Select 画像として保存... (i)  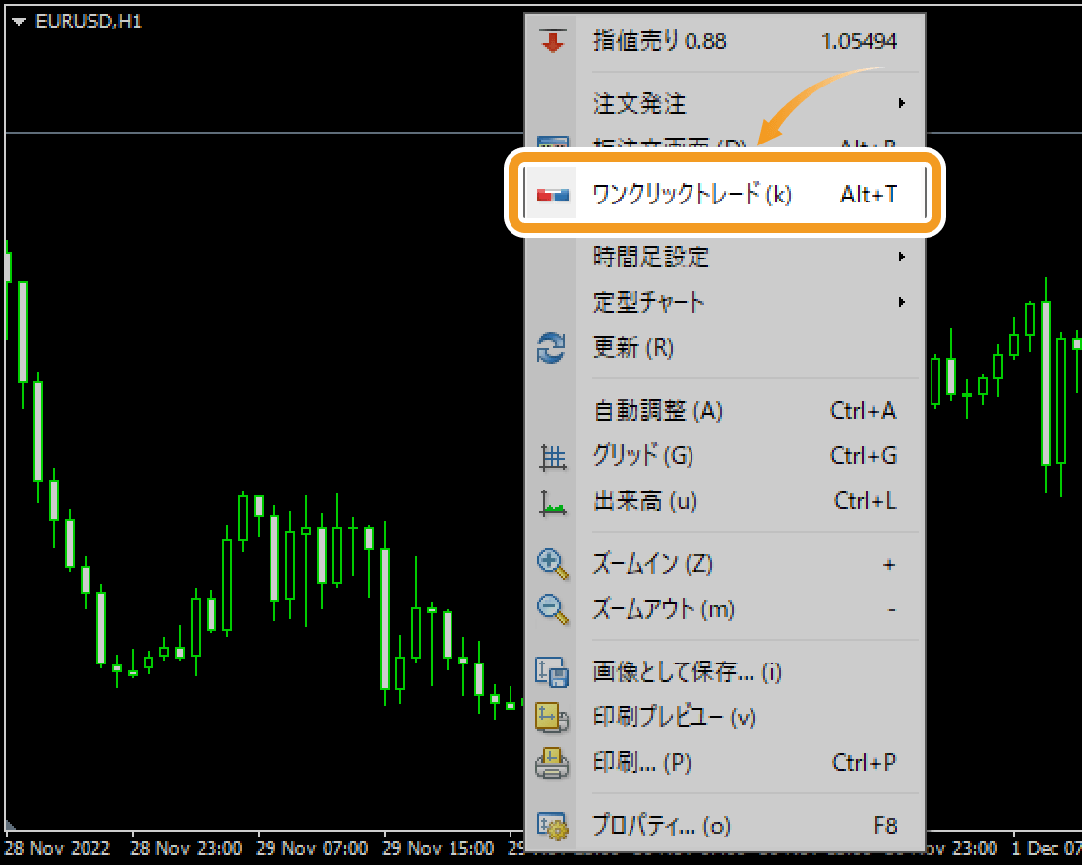click(x=725, y=672)
